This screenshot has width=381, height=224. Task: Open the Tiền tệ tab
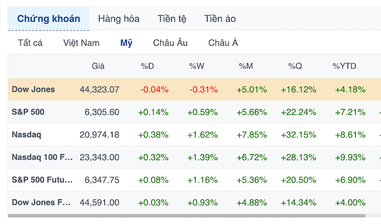[172, 19]
